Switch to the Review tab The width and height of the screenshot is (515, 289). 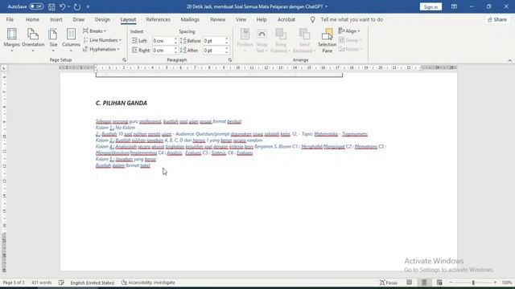coord(218,19)
